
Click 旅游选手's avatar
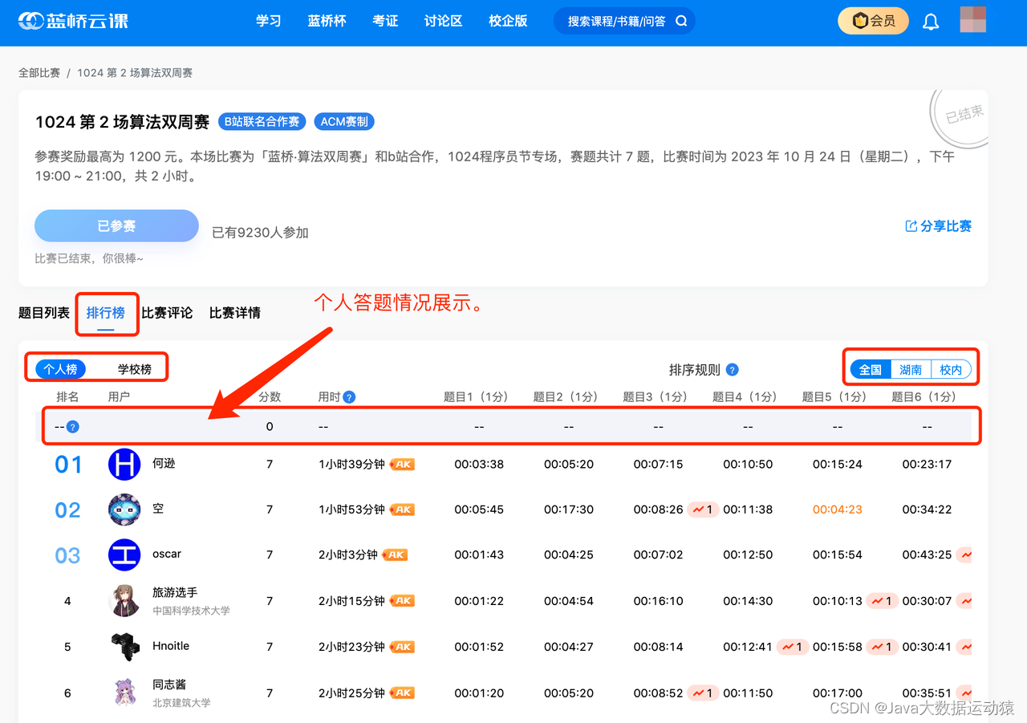coord(124,601)
